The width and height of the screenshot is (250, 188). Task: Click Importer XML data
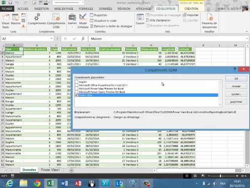(191, 15)
